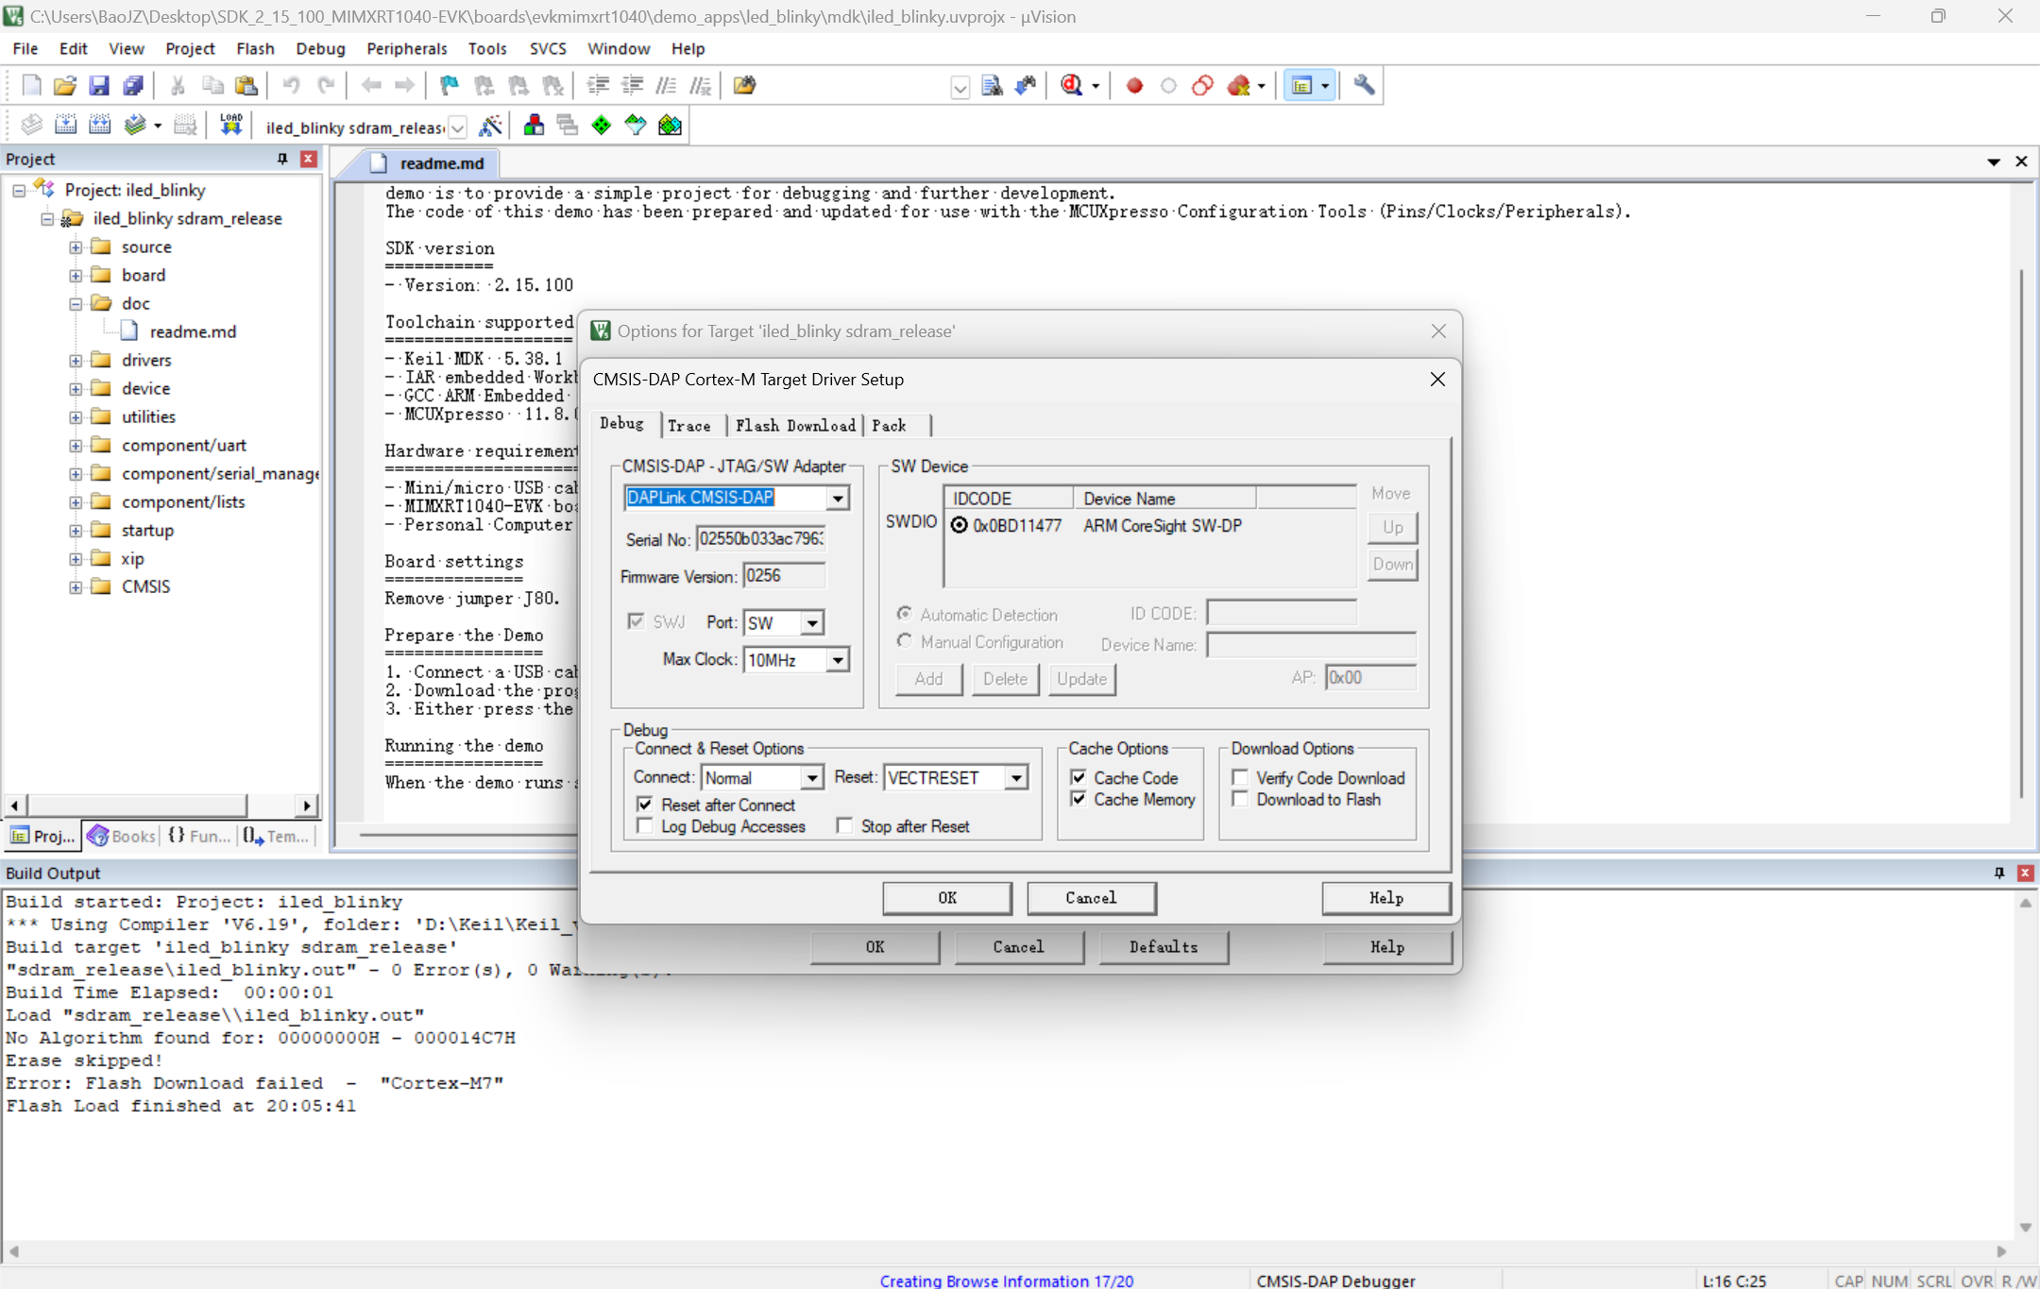The image size is (2040, 1289).
Task: Open the Reset VECTRESET dropdown
Action: coord(1016,777)
